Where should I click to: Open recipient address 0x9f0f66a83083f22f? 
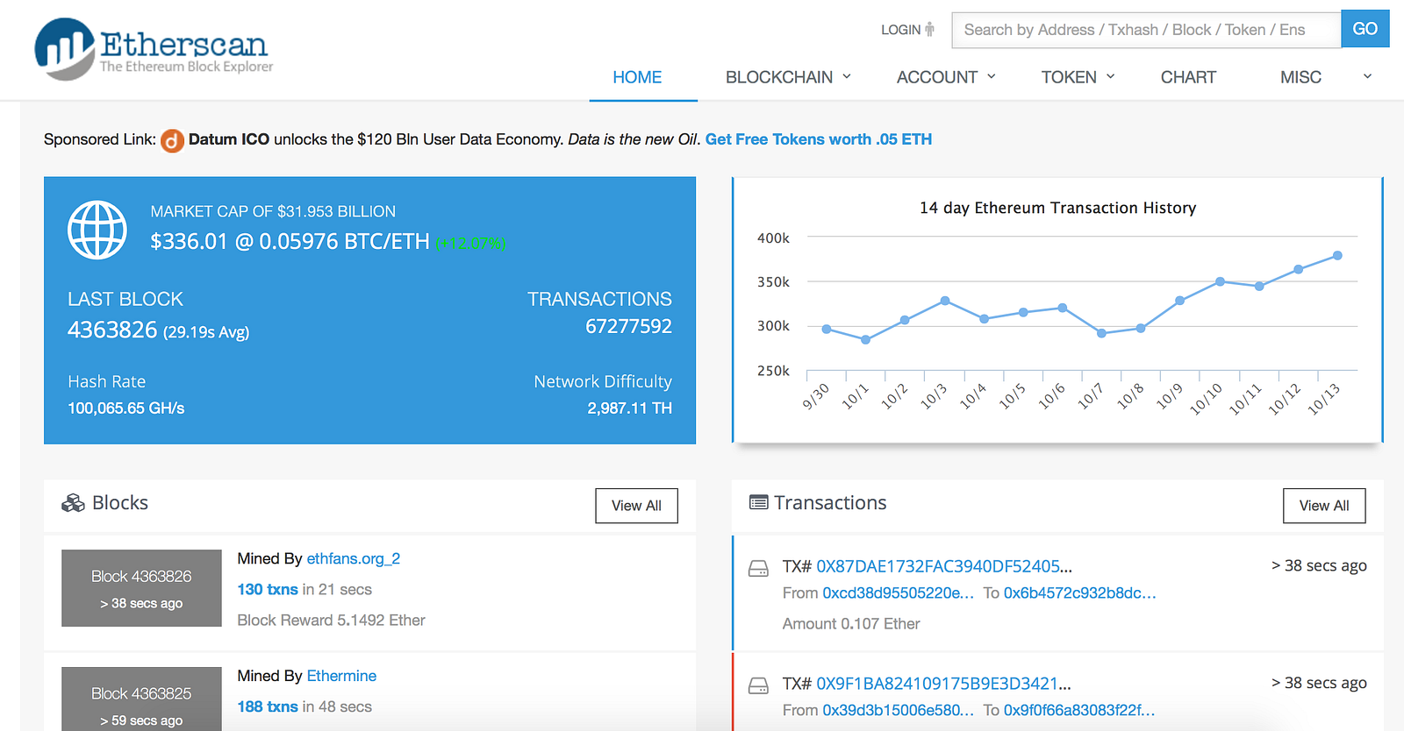point(1079,710)
